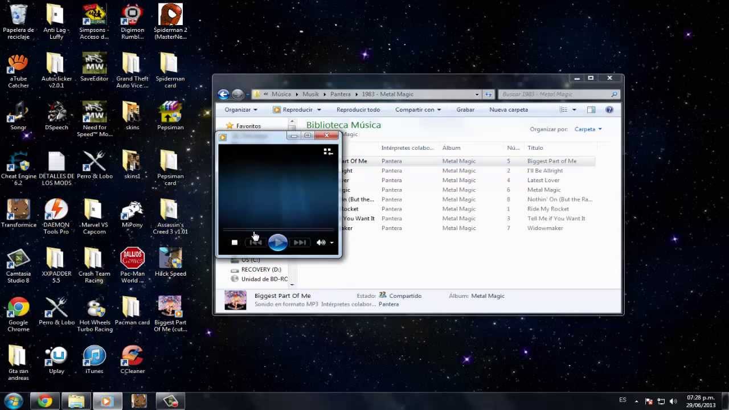This screenshot has height=410, width=729.
Task: Click Nueva carpeta button
Action: [x=509, y=110]
